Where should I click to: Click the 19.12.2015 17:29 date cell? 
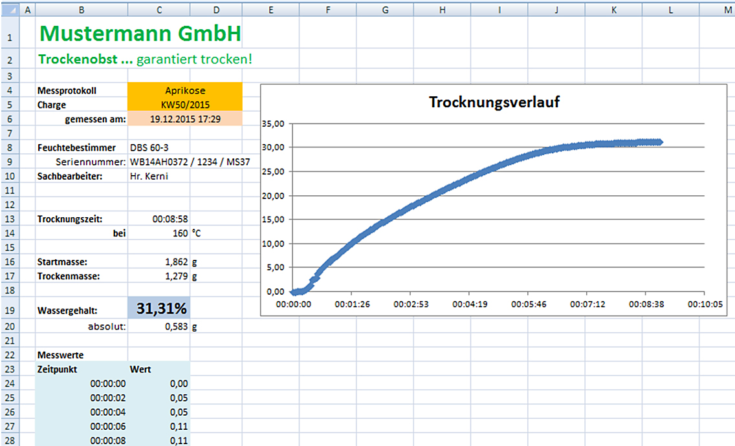click(185, 119)
